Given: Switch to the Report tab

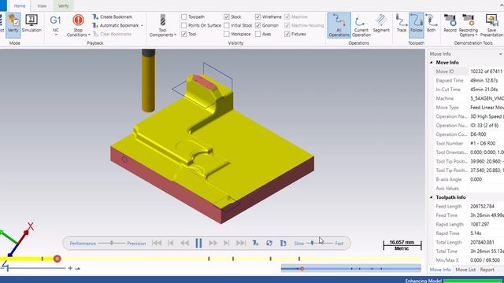Looking at the screenshot, I should click(487, 270).
